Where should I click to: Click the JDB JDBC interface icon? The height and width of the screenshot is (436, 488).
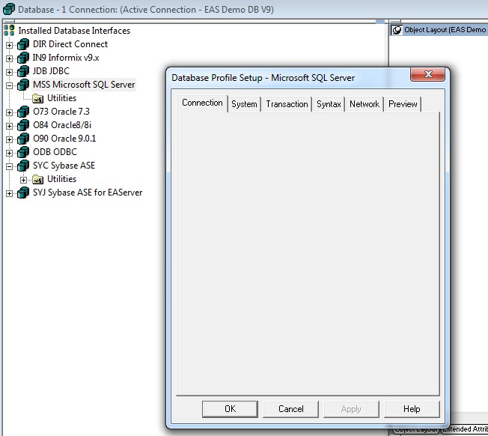(23, 71)
